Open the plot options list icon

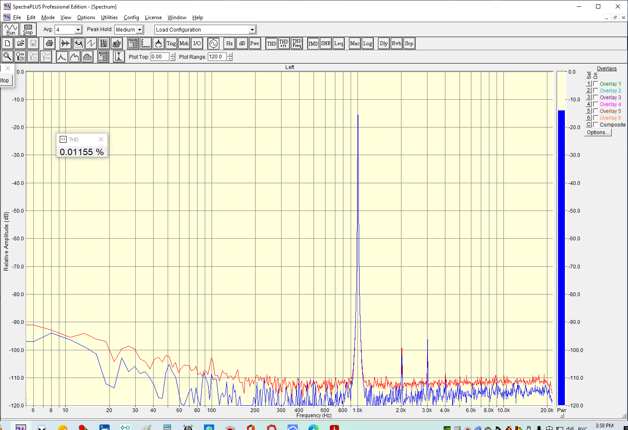pyautogui.click(x=103, y=57)
